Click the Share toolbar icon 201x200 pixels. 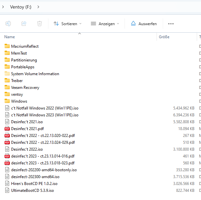[24, 24]
